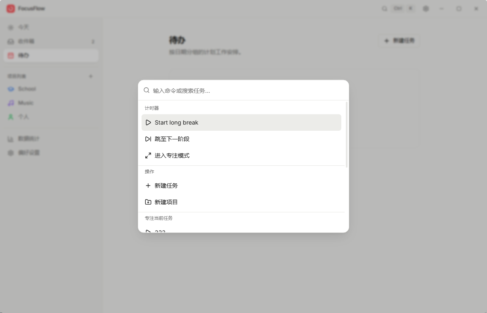This screenshot has height=313, width=487.
Task: Select the highlighted 待办 sidebar item
Action: pos(51,56)
